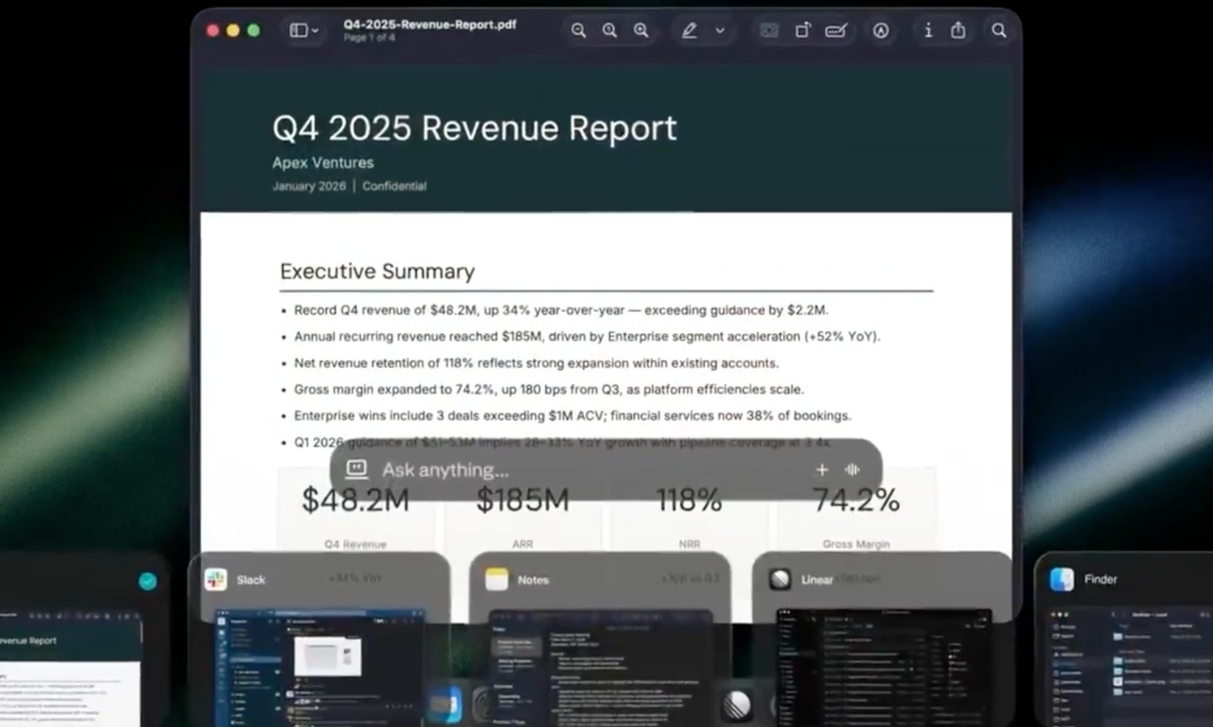Viewport: 1213px width, 727px height.
Task: Open the sidebar view options dropdown
Action: pos(304,30)
